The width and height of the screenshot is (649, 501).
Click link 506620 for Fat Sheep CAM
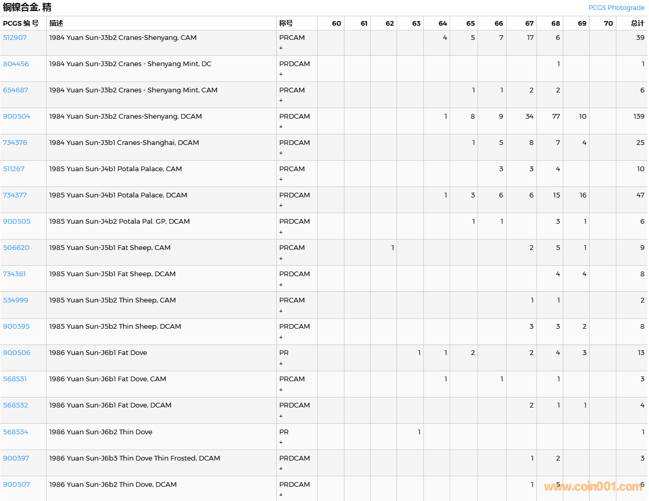tap(16, 248)
